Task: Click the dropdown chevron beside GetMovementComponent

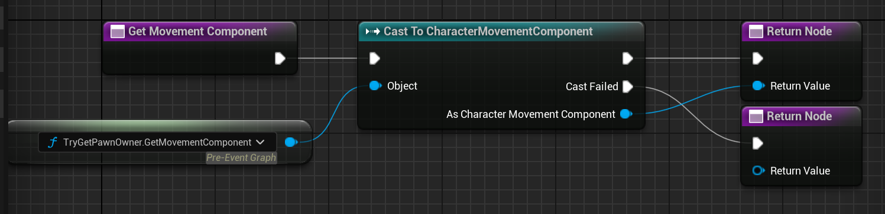Action: [260, 142]
